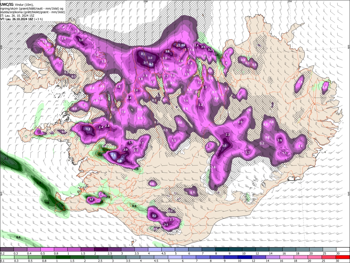Screen dimensions: 350x263
Task: Click the bright pink 0.5 swatch in snow legend
Action: pos(47,249)
